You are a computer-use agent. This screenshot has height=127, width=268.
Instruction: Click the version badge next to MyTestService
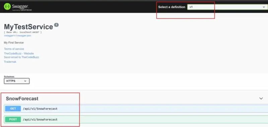pos(56,25)
